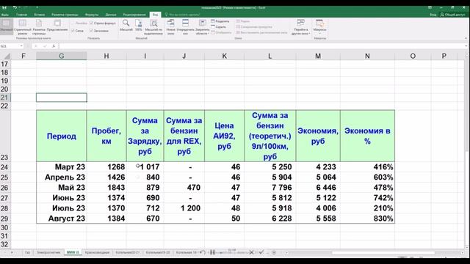Image resolution: width=470 pixels, height=264 pixels.
Task: Select cell with value 7 796
Action: click(270, 188)
